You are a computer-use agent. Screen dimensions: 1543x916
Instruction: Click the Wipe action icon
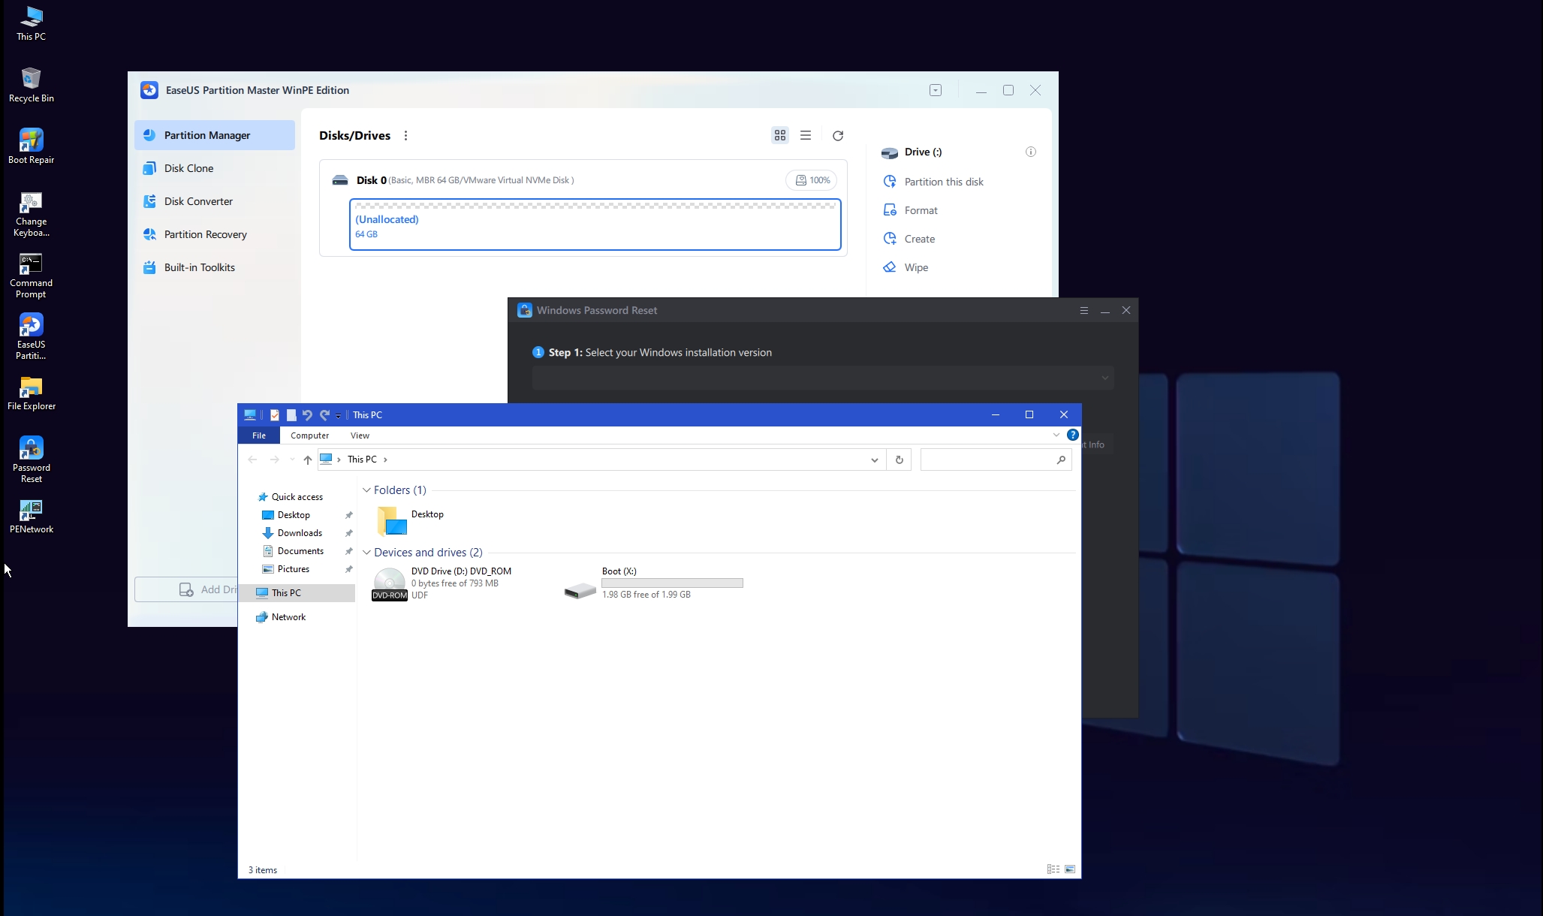[890, 267]
